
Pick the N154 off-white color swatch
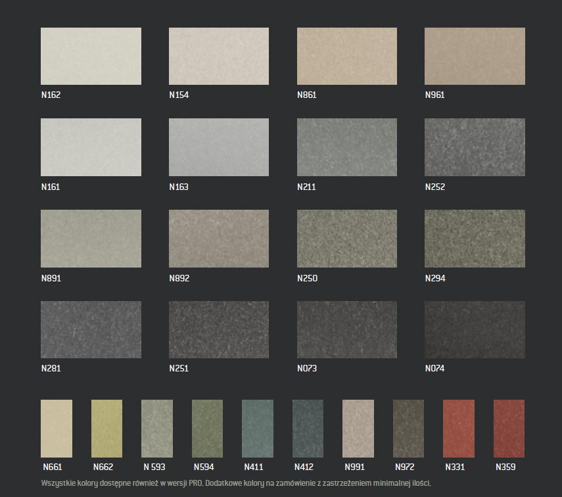click(x=219, y=56)
